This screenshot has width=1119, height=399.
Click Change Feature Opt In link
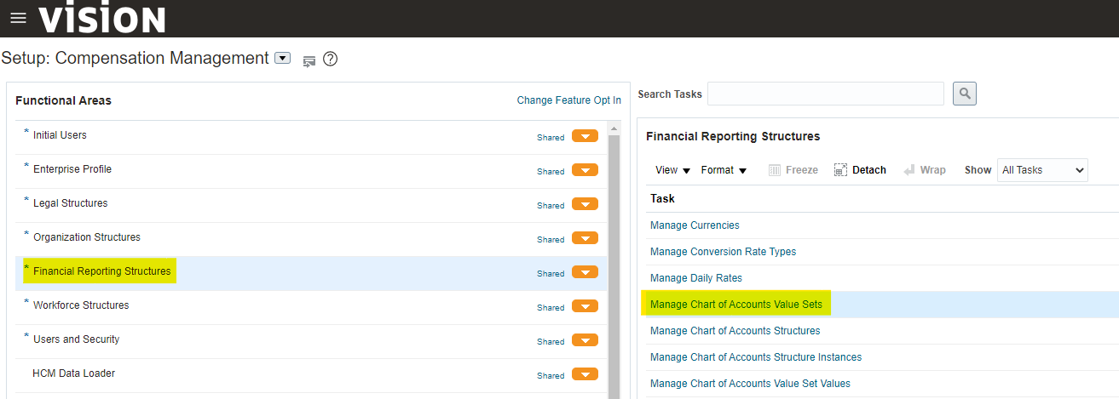click(x=568, y=100)
